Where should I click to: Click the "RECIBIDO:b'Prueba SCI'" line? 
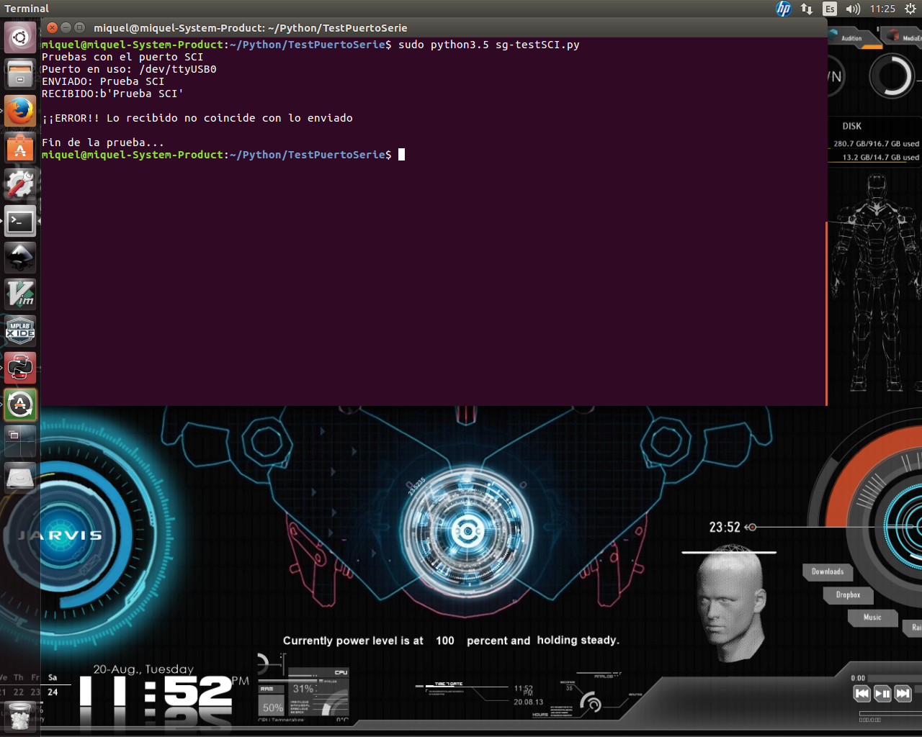(112, 94)
